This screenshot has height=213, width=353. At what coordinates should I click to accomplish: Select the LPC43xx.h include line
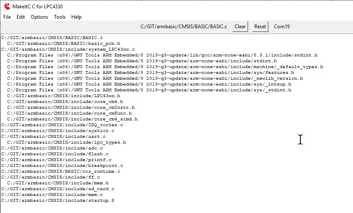64,95
